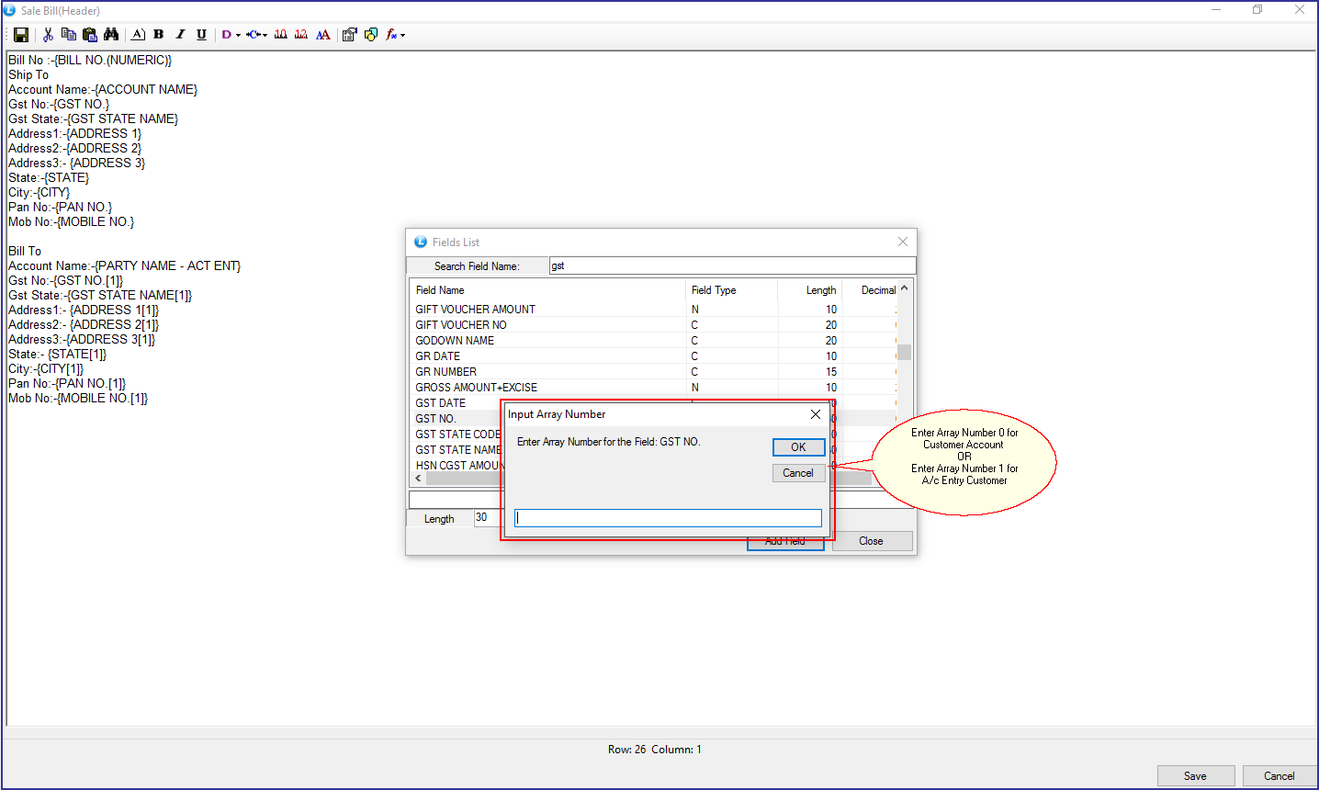Click 'Account Name:-{PARTY NAME - ACT ENT}' line

[x=124, y=265]
